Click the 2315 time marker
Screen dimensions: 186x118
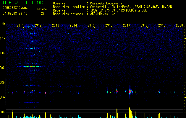[x=91, y=25]
